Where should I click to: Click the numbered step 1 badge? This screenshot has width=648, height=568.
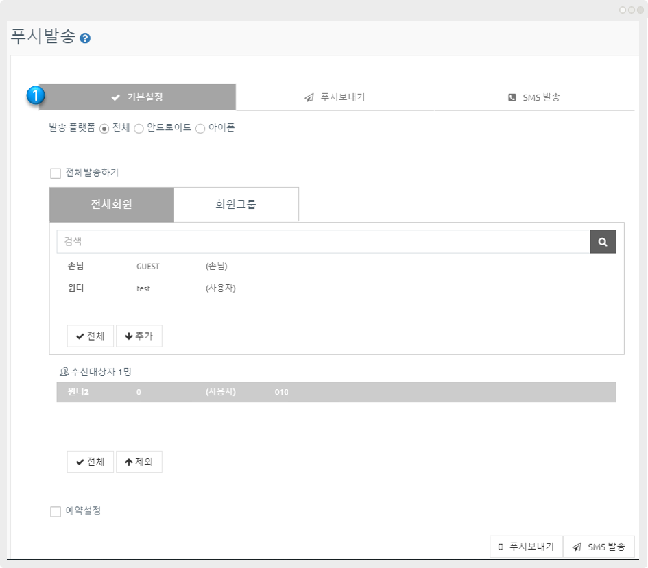click(x=36, y=96)
